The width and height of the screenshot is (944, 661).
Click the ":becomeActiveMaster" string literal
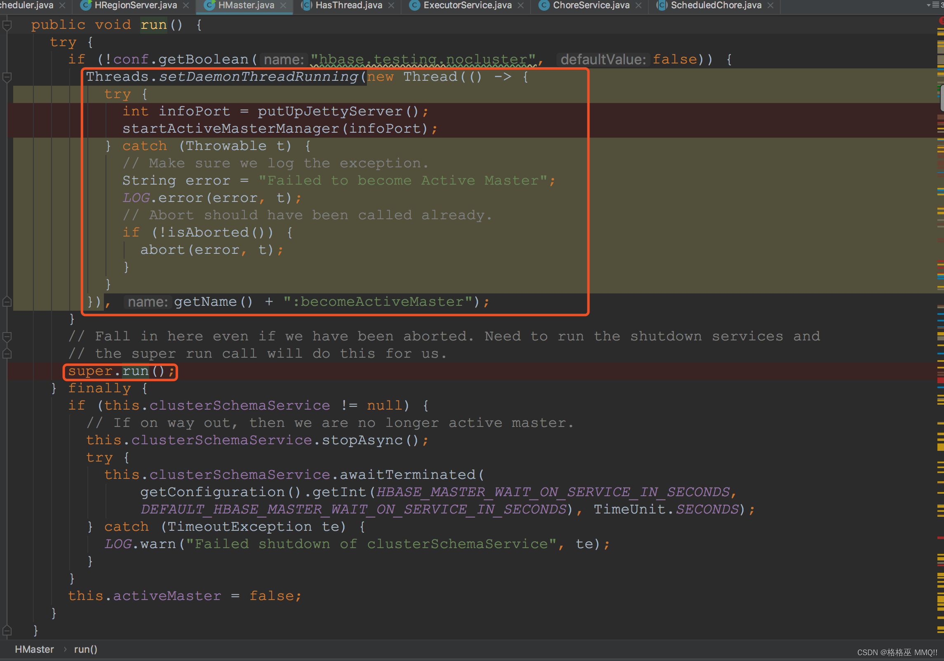378,302
